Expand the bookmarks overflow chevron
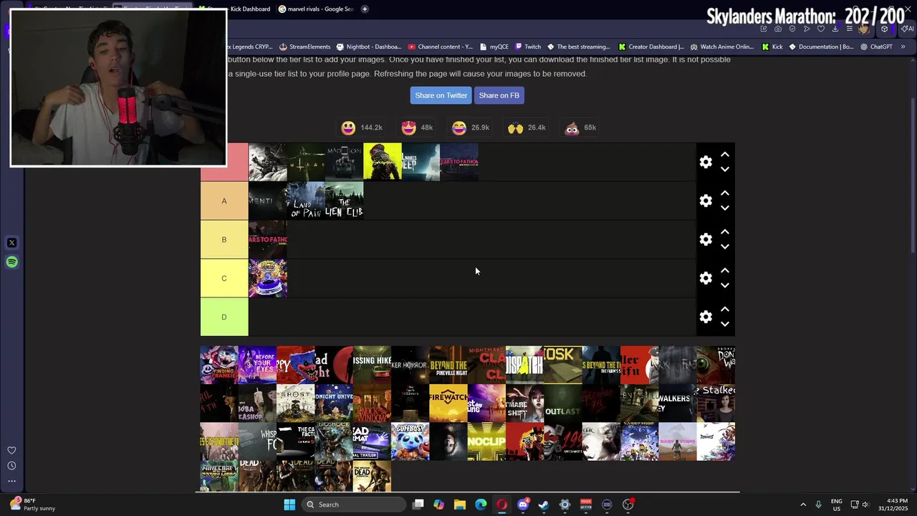Screen dimensions: 917x516 tap(903, 47)
